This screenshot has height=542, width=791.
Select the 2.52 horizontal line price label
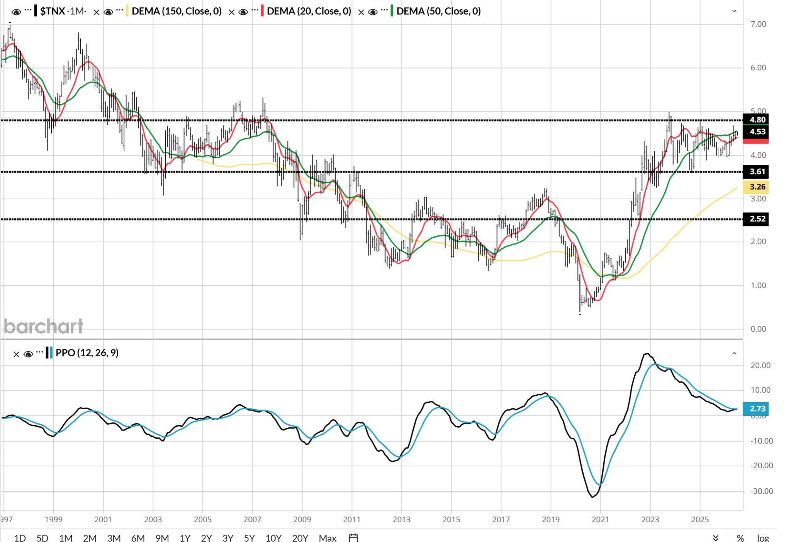point(756,219)
